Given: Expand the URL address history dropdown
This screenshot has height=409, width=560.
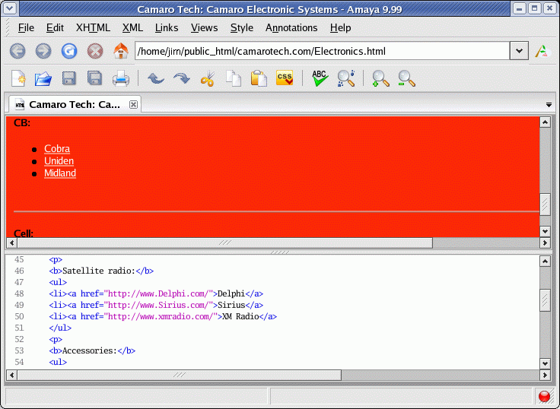Looking at the screenshot, I should [x=519, y=51].
